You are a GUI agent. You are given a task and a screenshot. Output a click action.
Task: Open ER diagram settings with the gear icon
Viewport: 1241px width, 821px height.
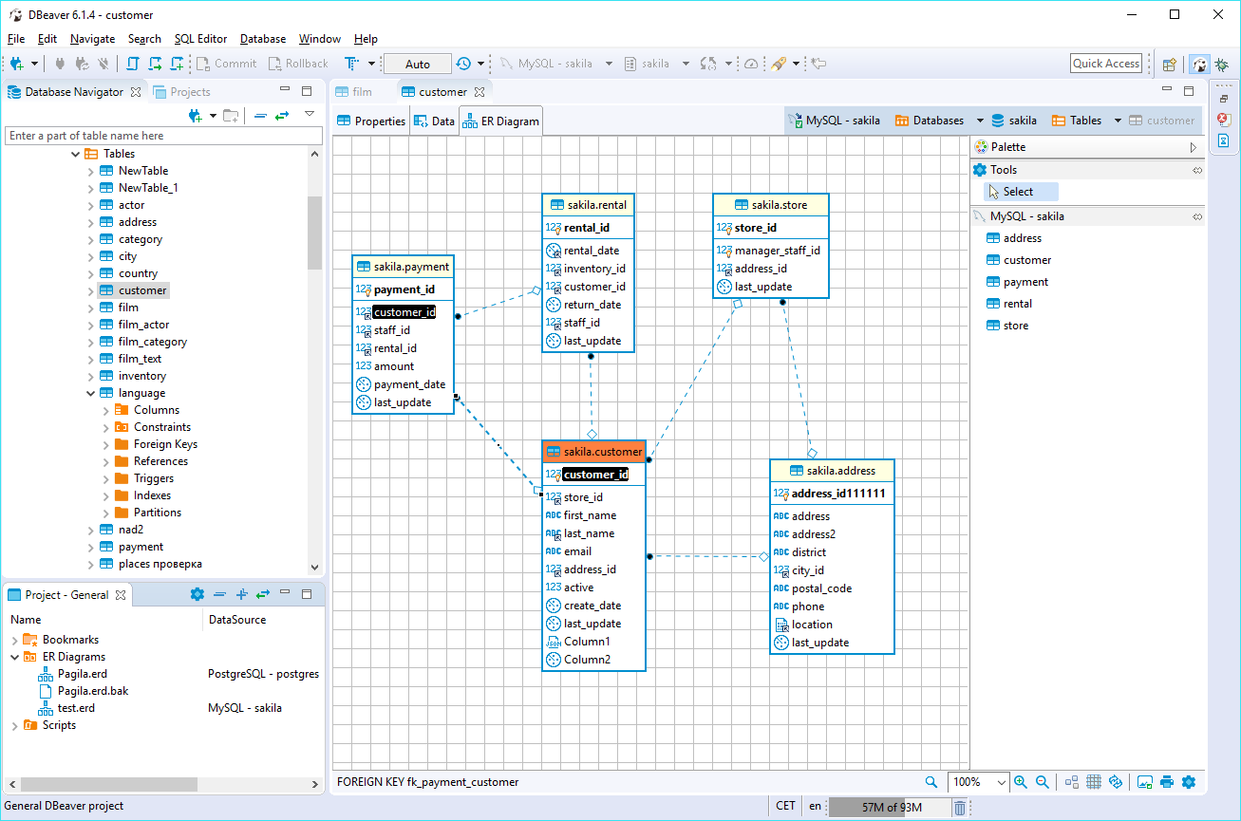[x=1189, y=781]
